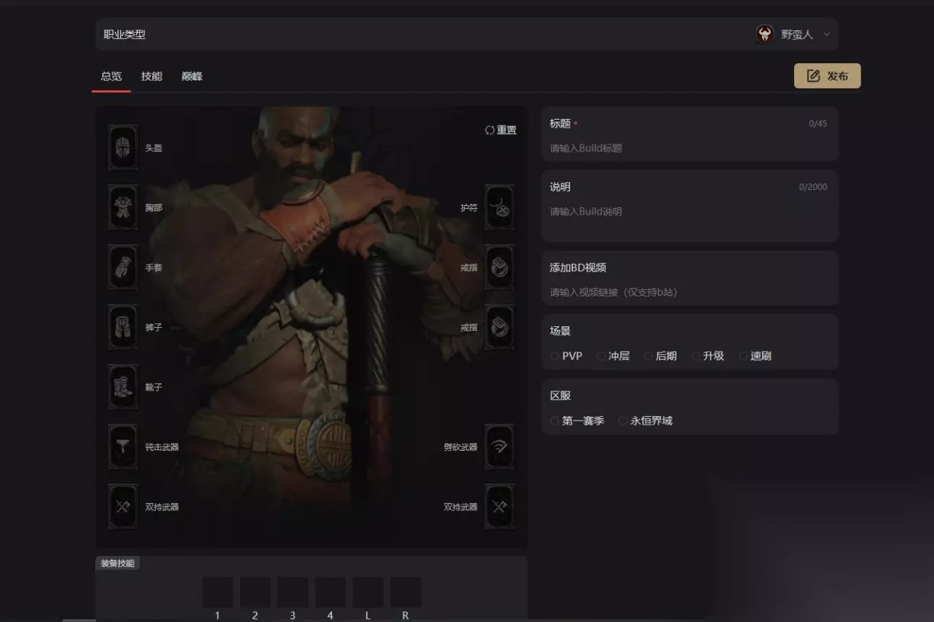Click the 双持武器 slot icon beneath 钝击武器
The height and width of the screenshot is (622, 934).
pyautogui.click(x=123, y=507)
